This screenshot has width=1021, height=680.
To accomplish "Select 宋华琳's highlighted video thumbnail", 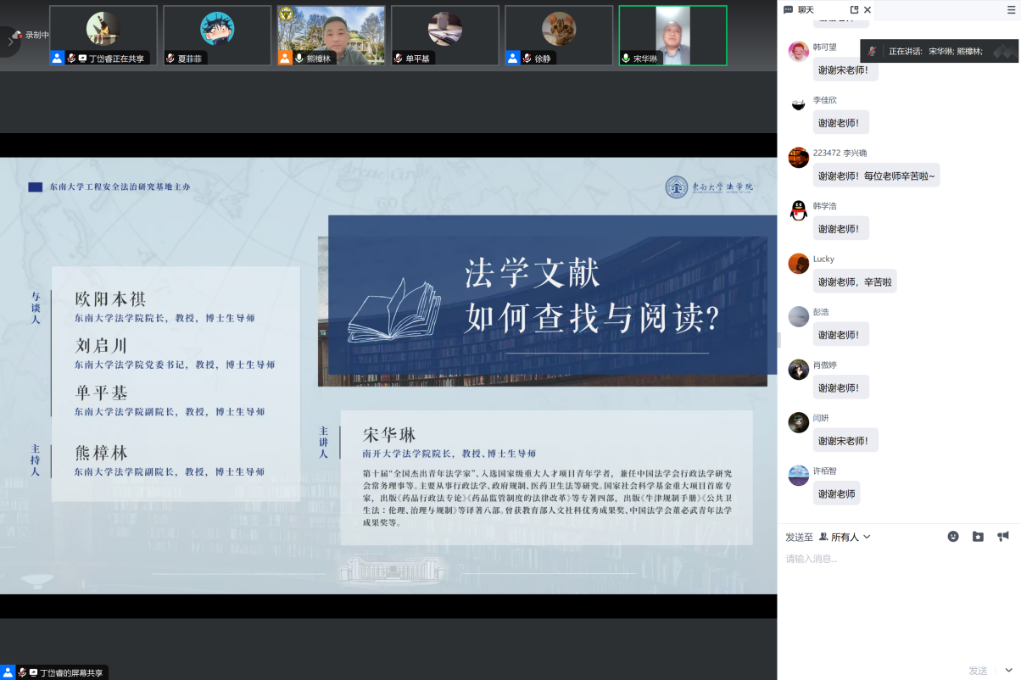I will [x=672, y=36].
